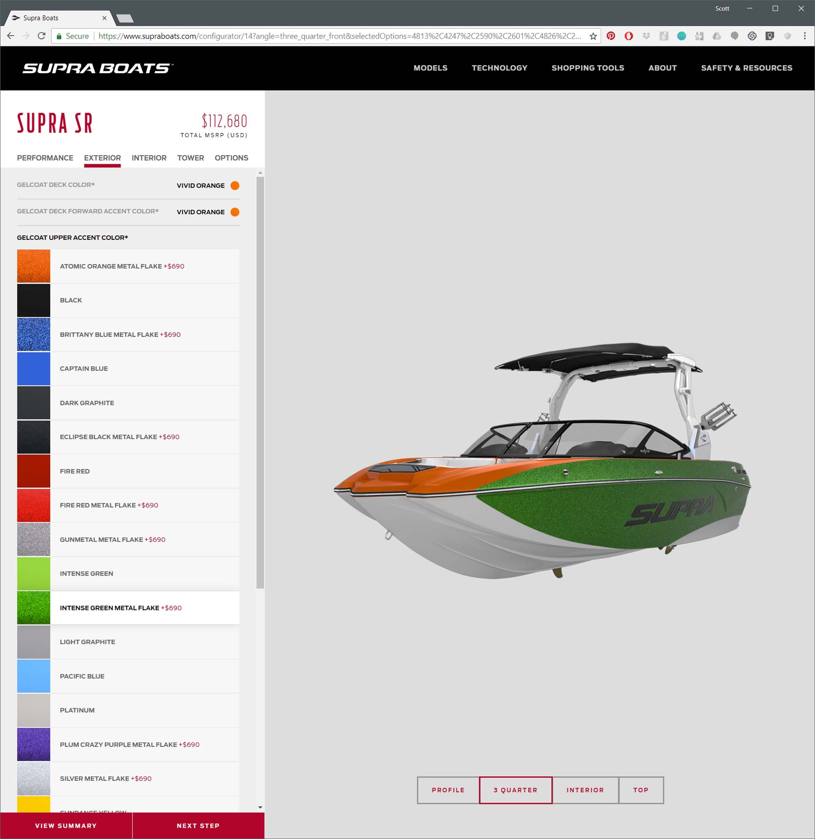The width and height of the screenshot is (815, 839).
Task: Open a new browser tab
Action: point(125,18)
